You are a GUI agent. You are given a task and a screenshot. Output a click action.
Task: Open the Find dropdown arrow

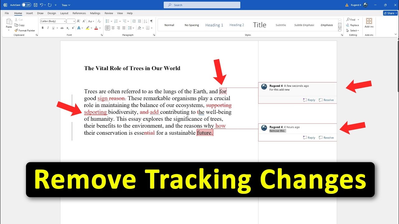[358, 20]
